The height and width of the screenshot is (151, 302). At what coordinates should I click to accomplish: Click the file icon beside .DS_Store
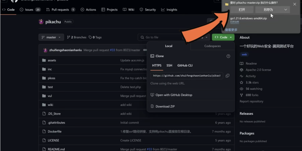coord(44,114)
